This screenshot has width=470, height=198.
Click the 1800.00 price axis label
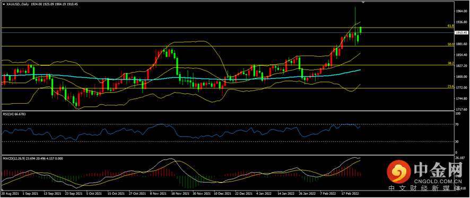462,77
